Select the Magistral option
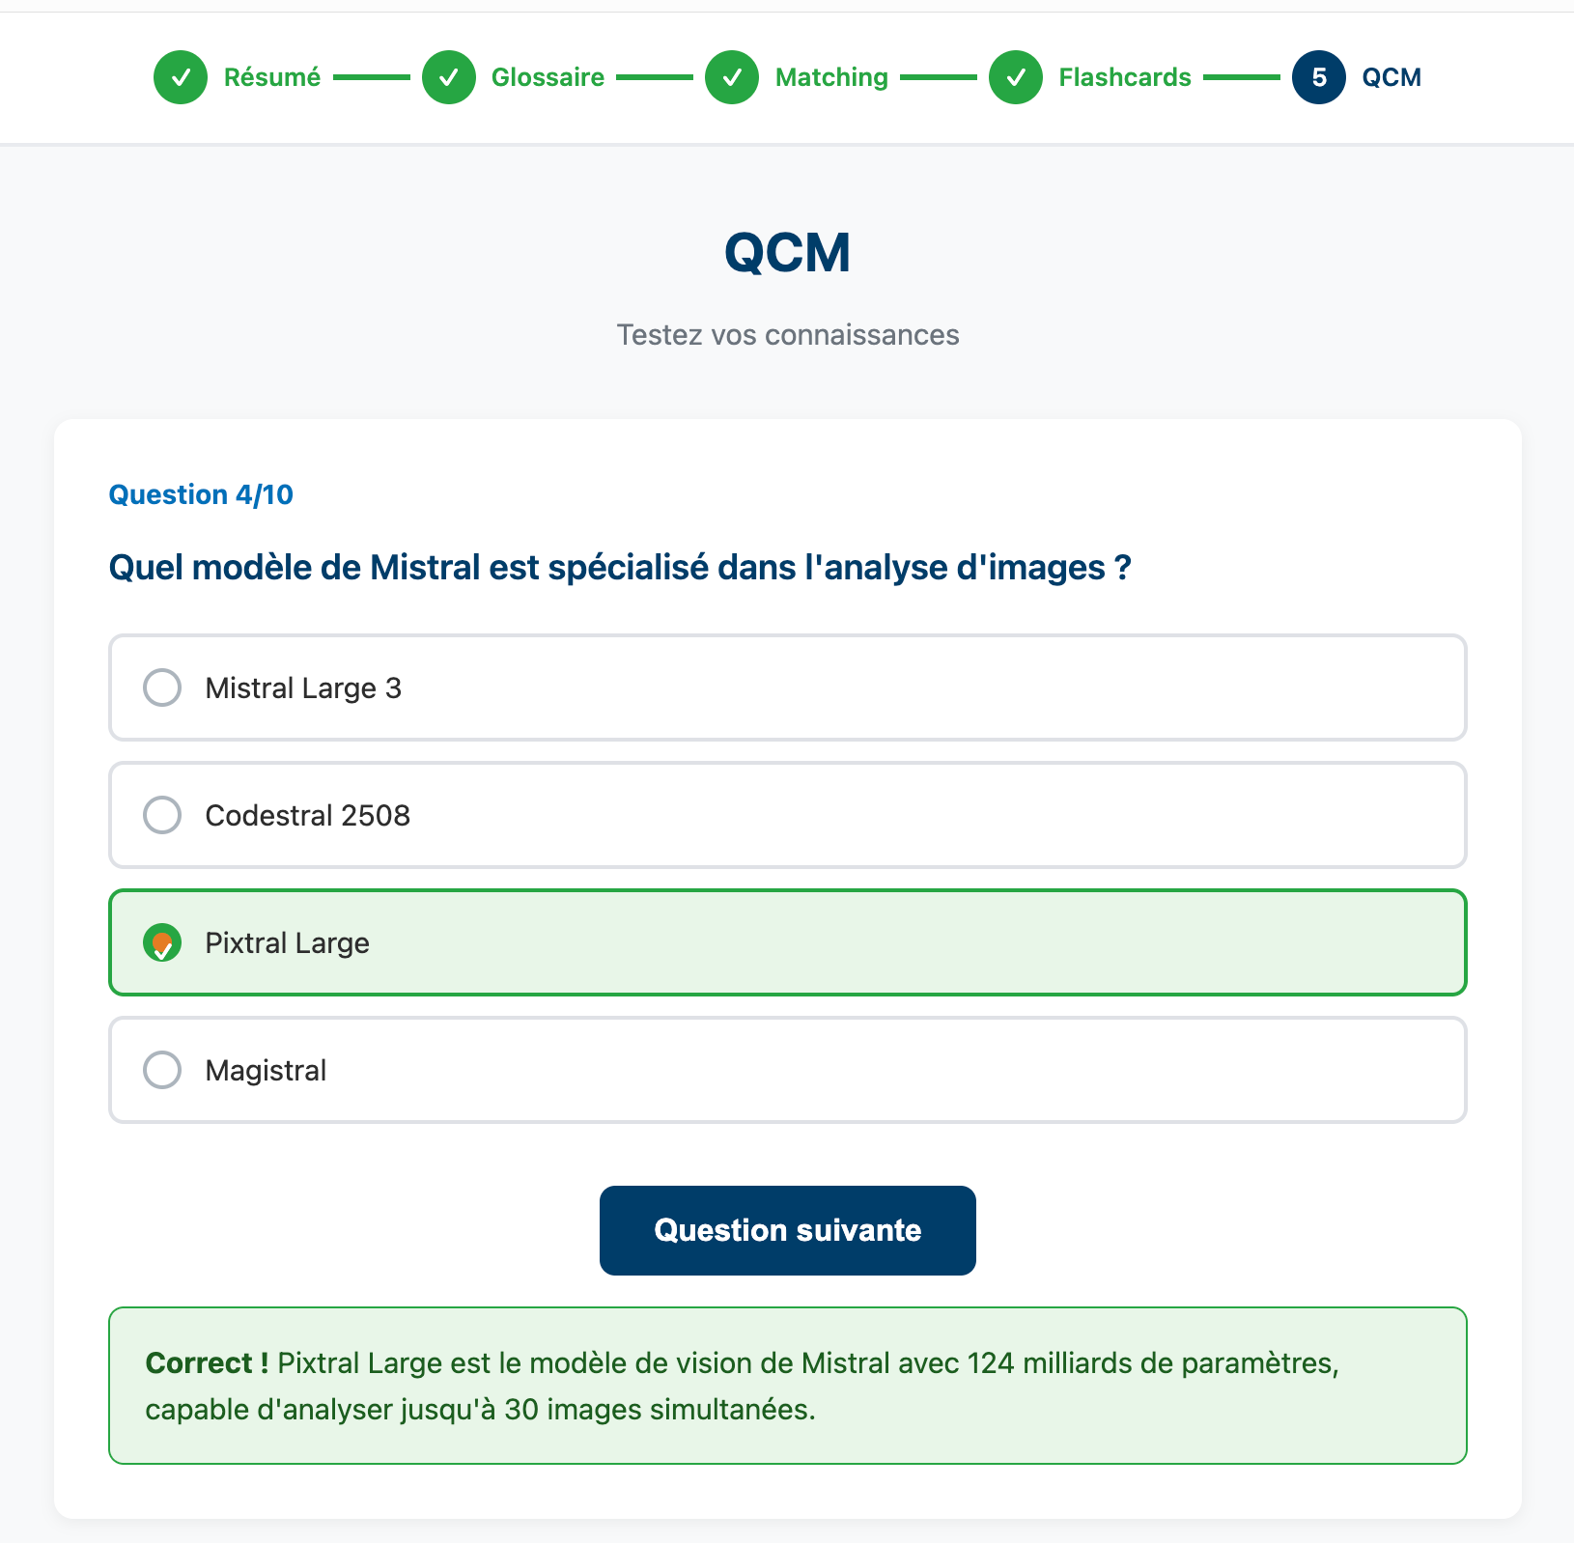This screenshot has width=1574, height=1543. coord(787,1070)
